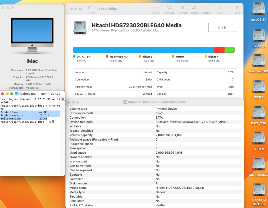Select the Solid state row in Info
Screen dimensions: 268x208
tap(155, 201)
